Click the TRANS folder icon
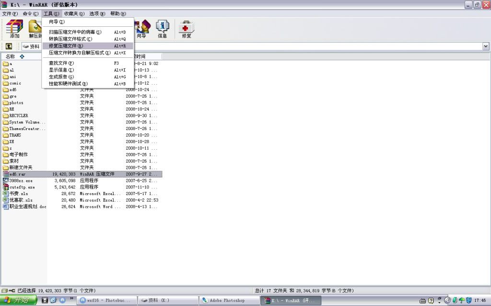Image resolution: width=491 pixels, height=306 pixels. point(6,135)
